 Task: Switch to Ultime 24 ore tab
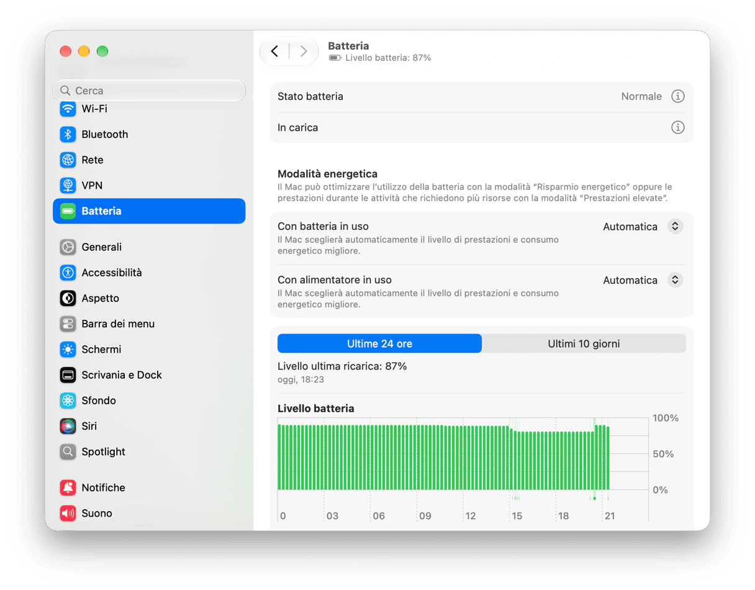click(x=379, y=343)
